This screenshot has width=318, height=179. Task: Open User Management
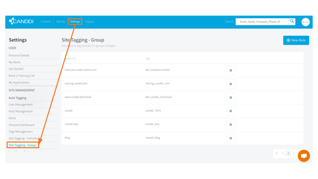[x=21, y=104]
